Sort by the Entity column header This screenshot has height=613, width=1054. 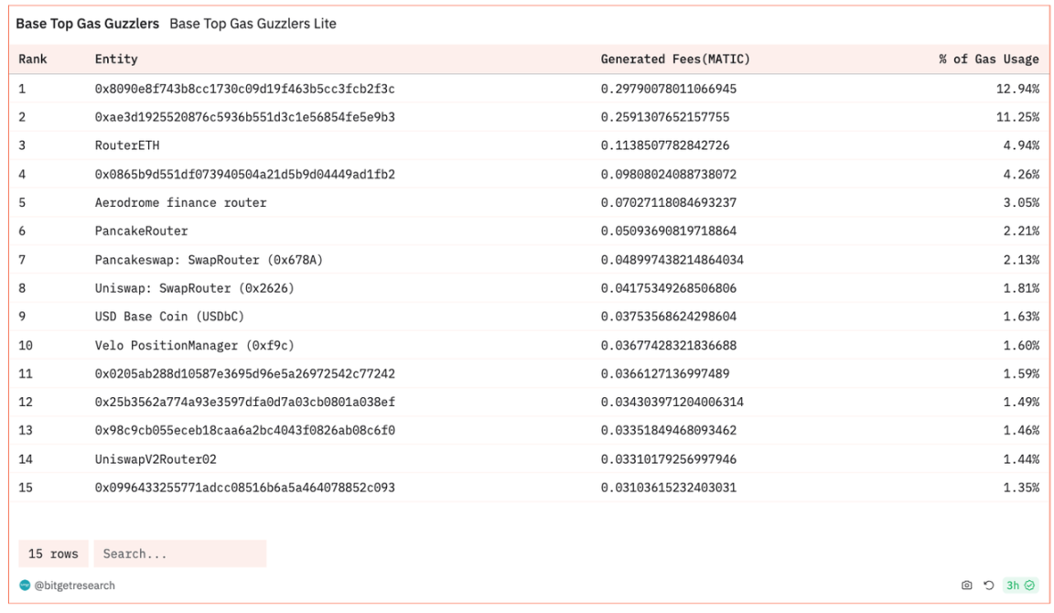coord(116,59)
